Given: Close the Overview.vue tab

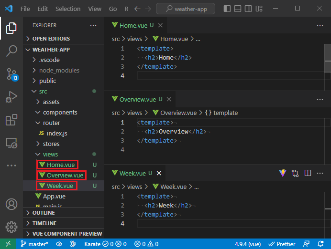Looking at the screenshot, I should 169,99.
